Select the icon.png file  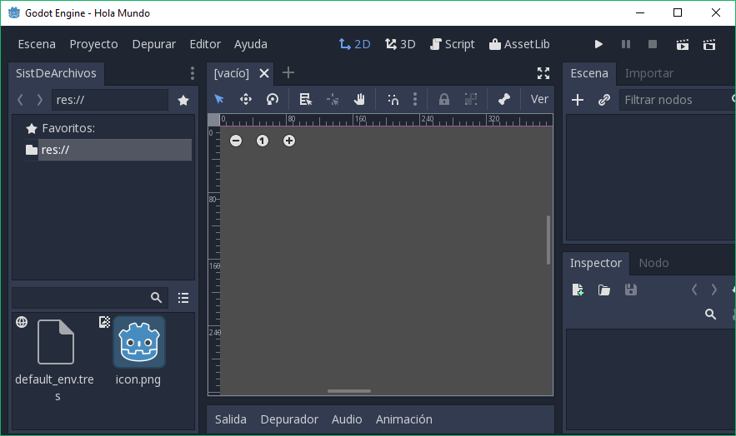pos(138,351)
